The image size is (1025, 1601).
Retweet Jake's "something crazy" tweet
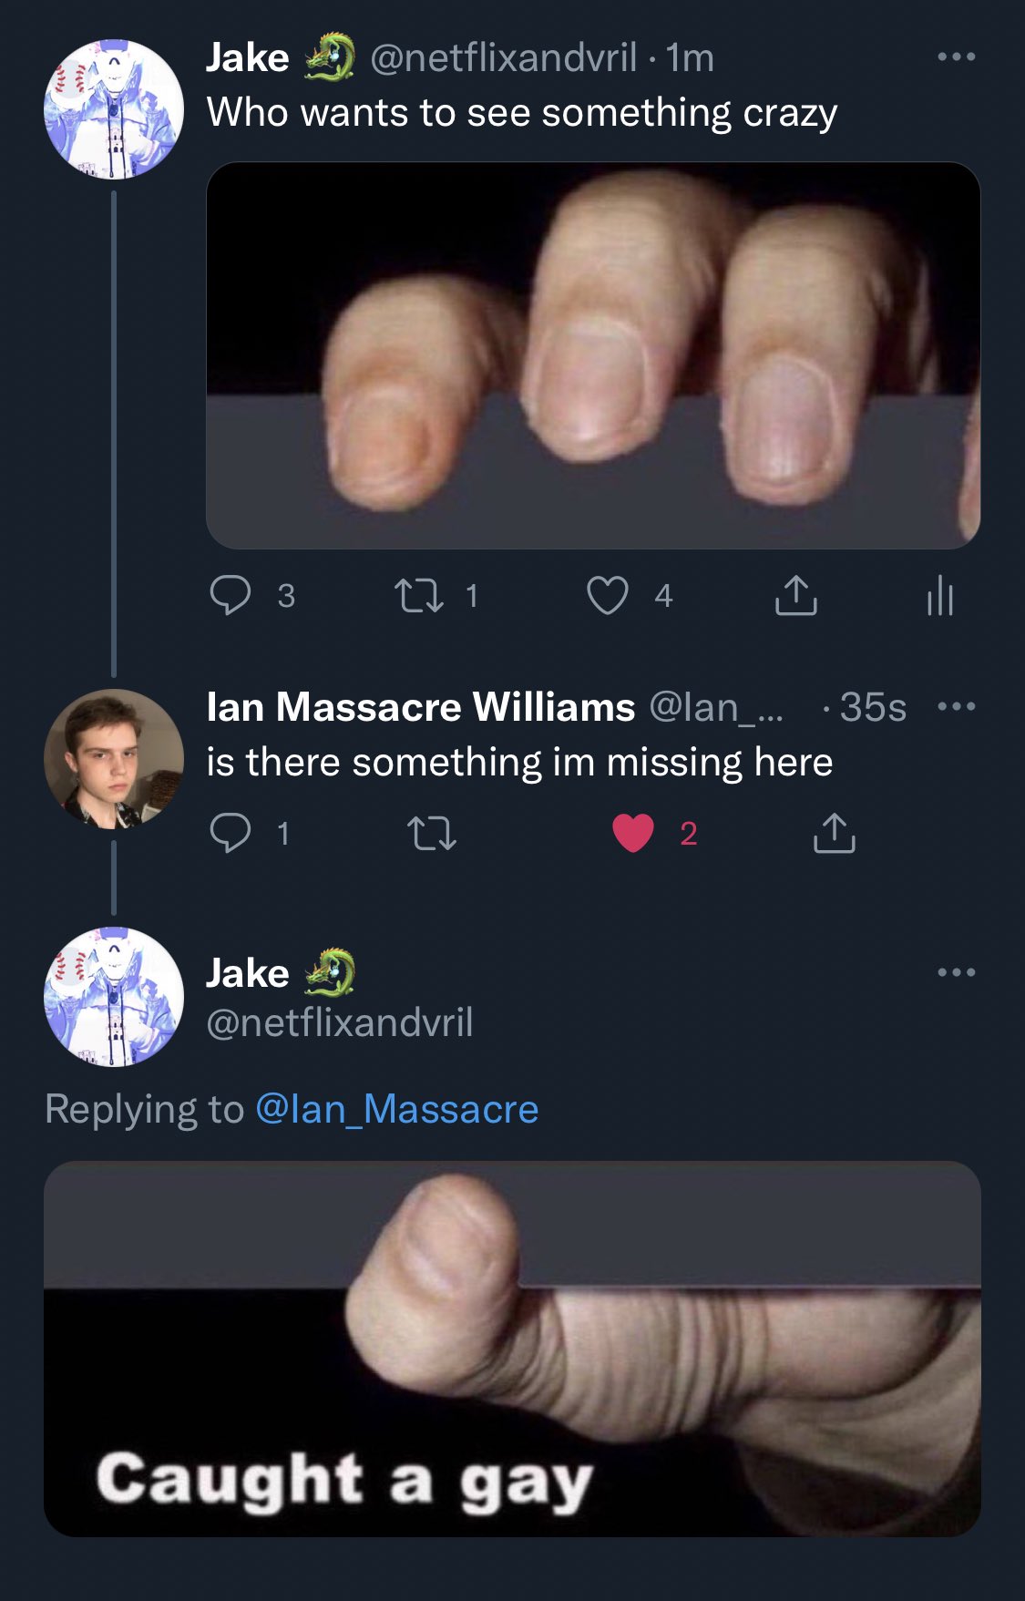(419, 596)
